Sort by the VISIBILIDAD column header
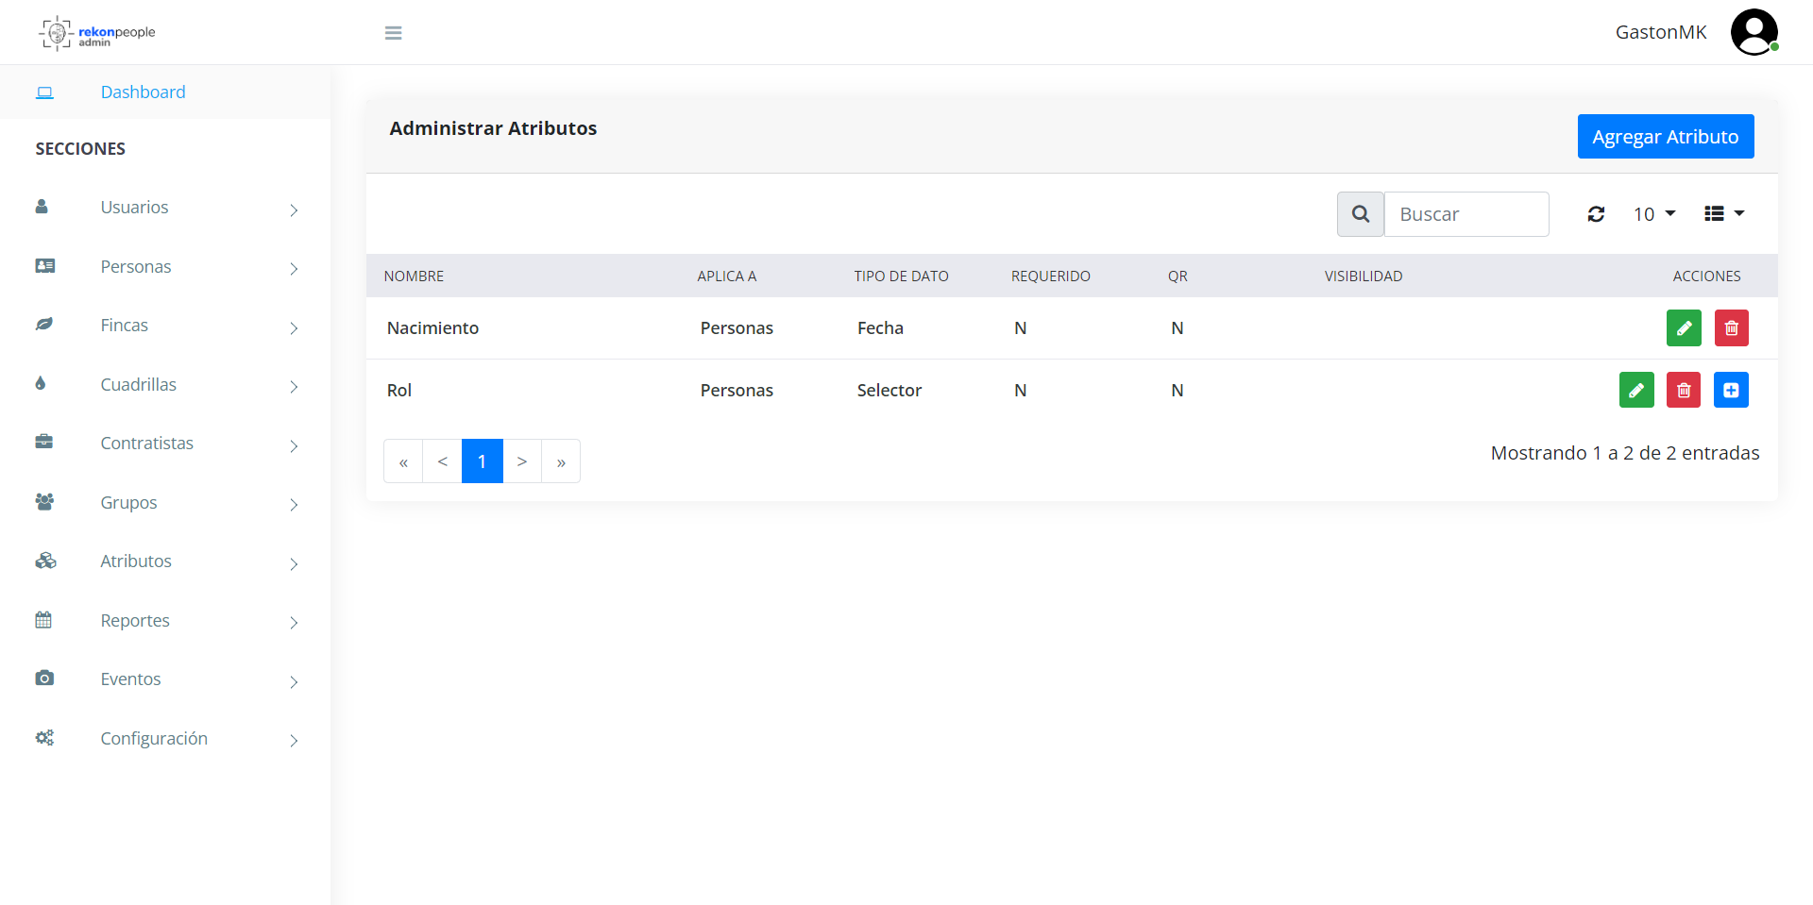Screen dimensions: 1813x905 point(1363,277)
